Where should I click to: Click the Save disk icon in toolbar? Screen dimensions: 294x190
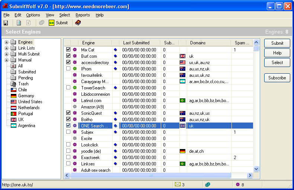point(6,23)
